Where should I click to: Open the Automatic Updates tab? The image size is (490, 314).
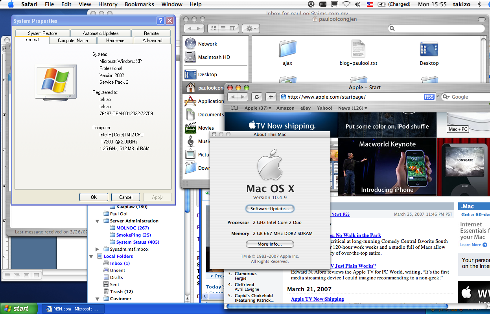pyautogui.click(x=101, y=33)
